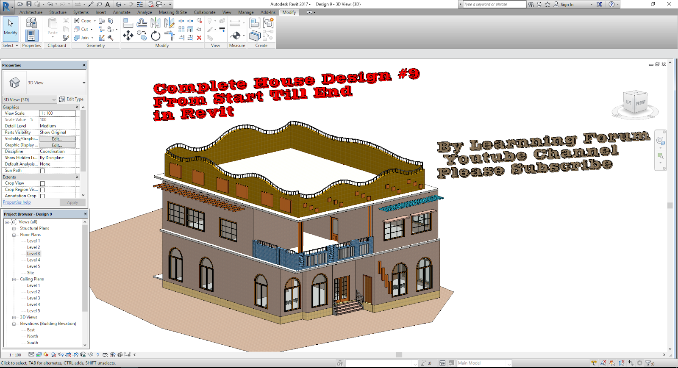
Task: Click the Create Assembly icon
Action: [x=255, y=22]
